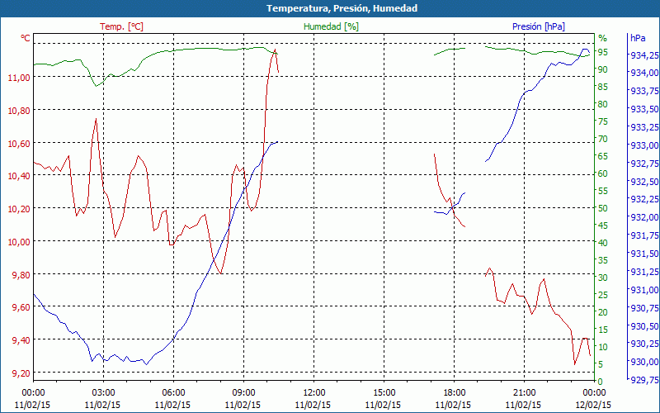Click temperature axis value 9,60

pyautogui.click(x=21, y=307)
